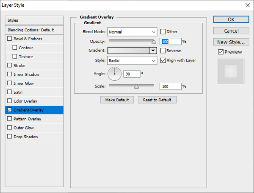Enable the Outer Glow checkbox
Viewport: 254px width, 193px height.
pyautogui.click(x=10, y=128)
